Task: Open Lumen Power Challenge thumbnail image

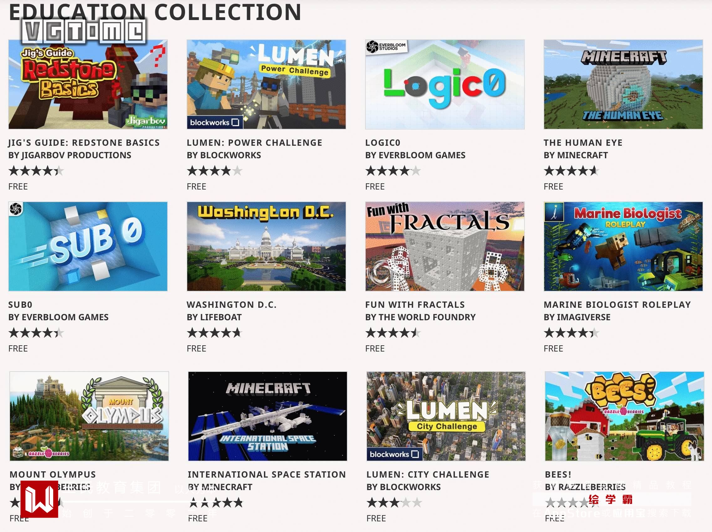Action: (266, 84)
